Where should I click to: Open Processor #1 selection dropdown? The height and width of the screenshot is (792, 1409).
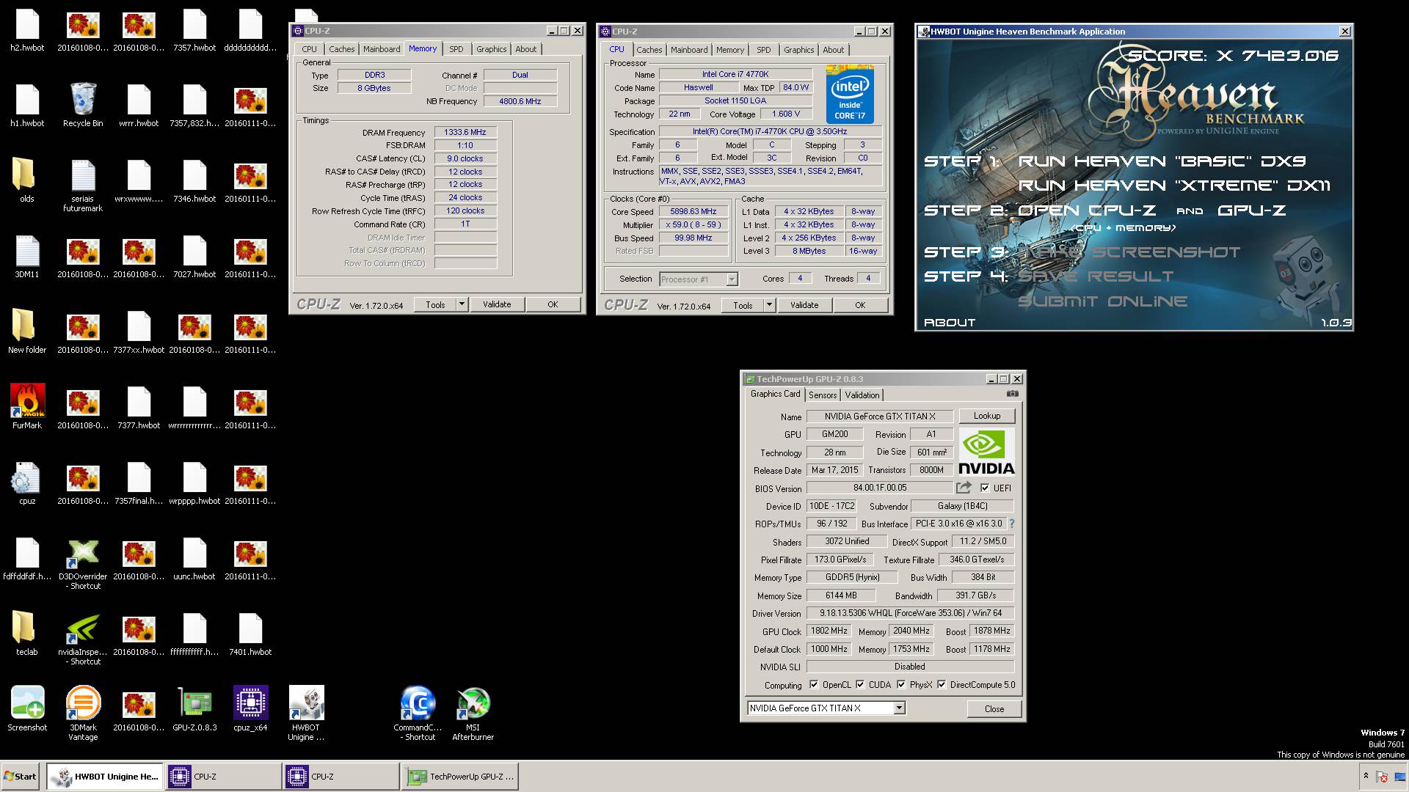(732, 279)
